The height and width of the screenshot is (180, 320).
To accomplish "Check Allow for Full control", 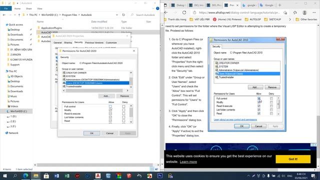I will 110,106.
